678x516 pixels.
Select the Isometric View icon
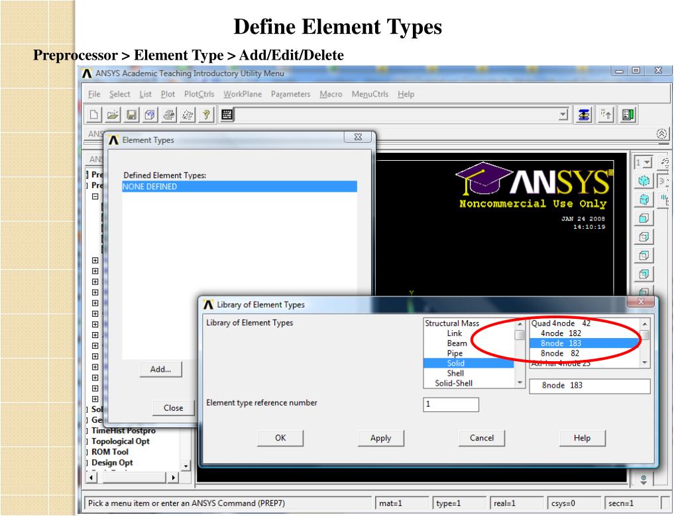pyautogui.click(x=644, y=181)
